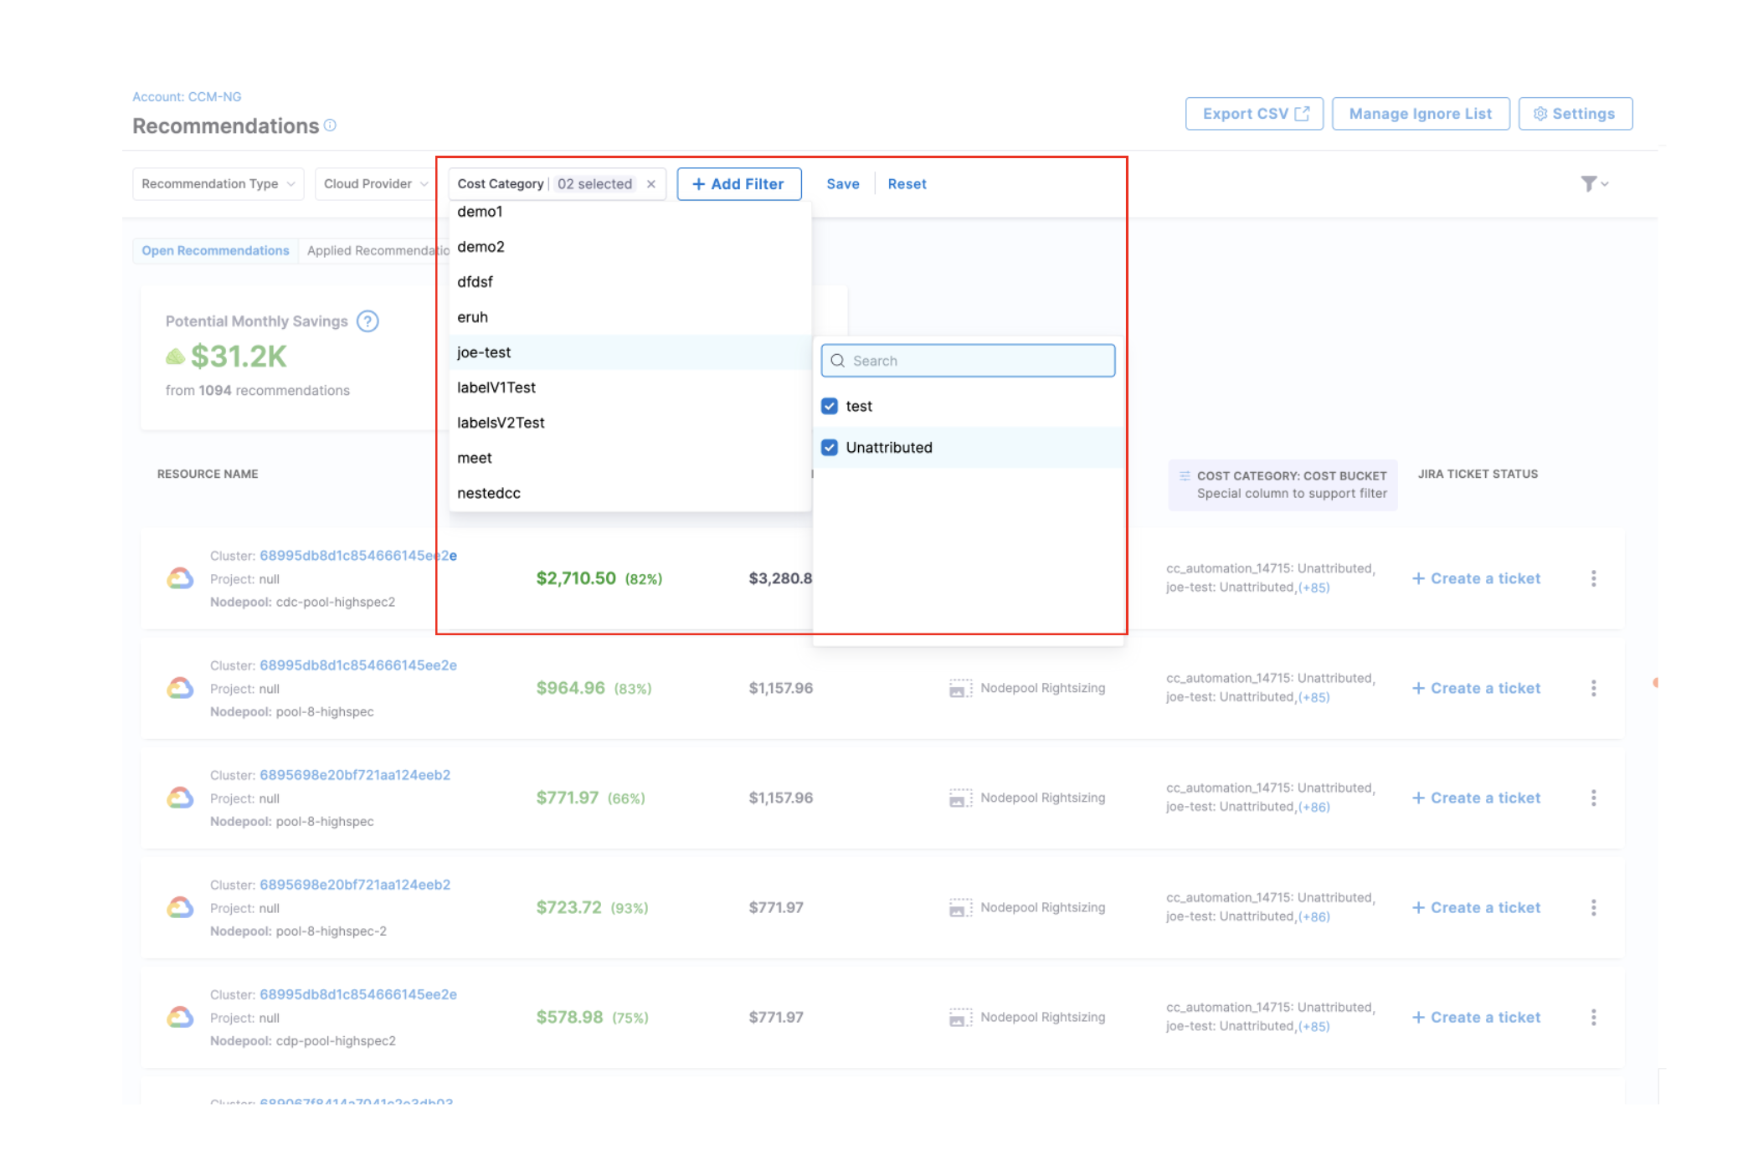Choose nestedcc in the category list

[489, 493]
